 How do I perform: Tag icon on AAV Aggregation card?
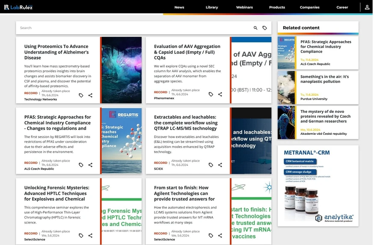click(x=211, y=94)
